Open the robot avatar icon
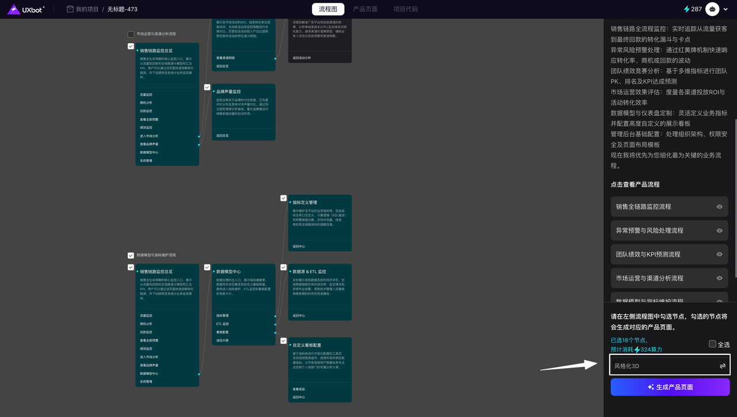Image resolution: width=737 pixels, height=417 pixels. (x=713, y=9)
